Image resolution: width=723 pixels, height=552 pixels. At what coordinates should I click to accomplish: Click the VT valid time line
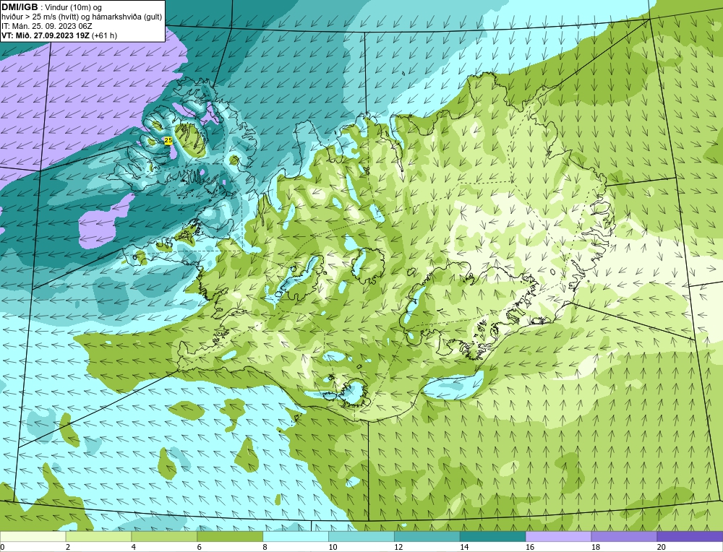click(x=59, y=35)
